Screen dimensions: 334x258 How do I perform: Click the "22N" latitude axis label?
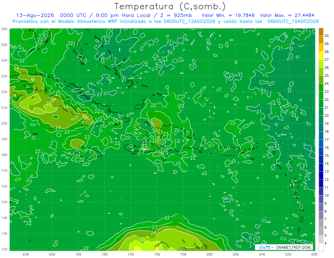point(4,92)
